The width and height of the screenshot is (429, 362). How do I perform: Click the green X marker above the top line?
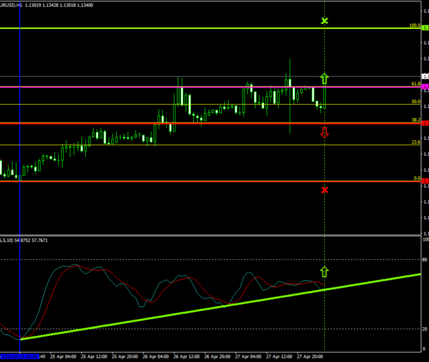coord(324,21)
